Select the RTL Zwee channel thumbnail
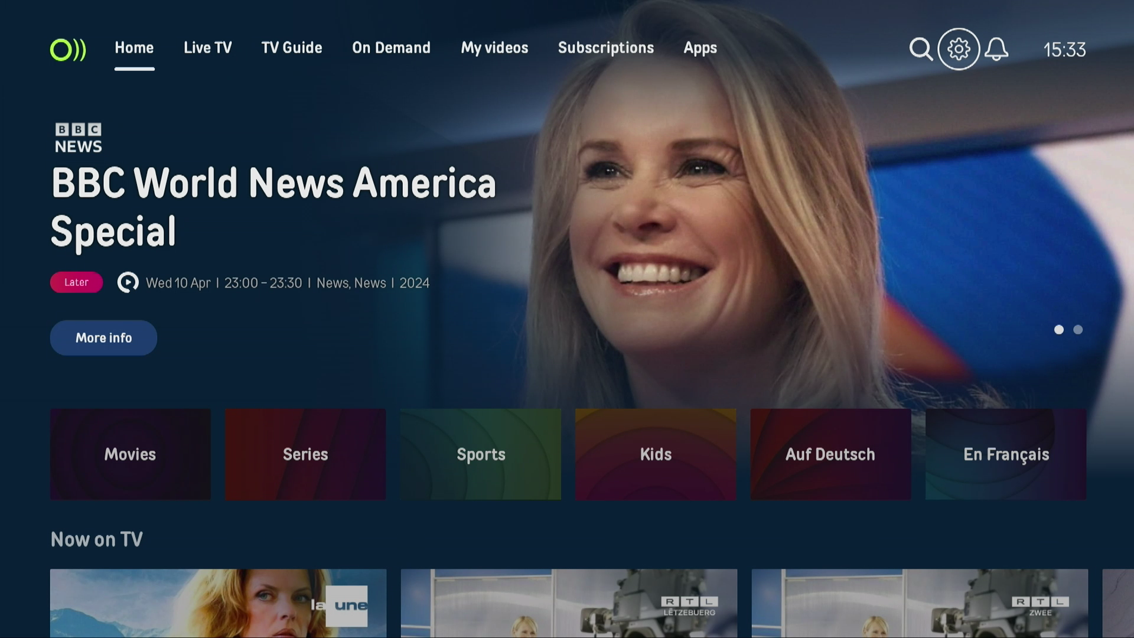This screenshot has width=1134, height=638. click(920, 603)
